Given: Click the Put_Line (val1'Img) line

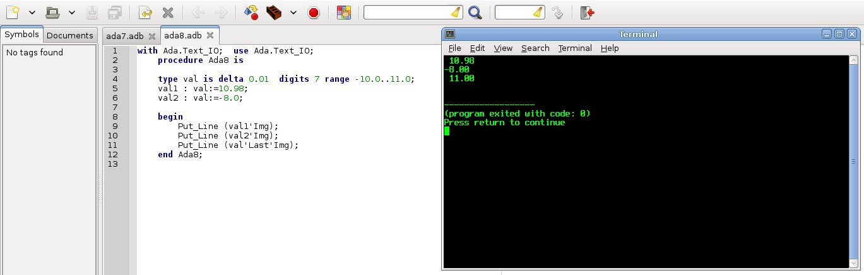Looking at the screenshot, I should (x=228, y=126).
